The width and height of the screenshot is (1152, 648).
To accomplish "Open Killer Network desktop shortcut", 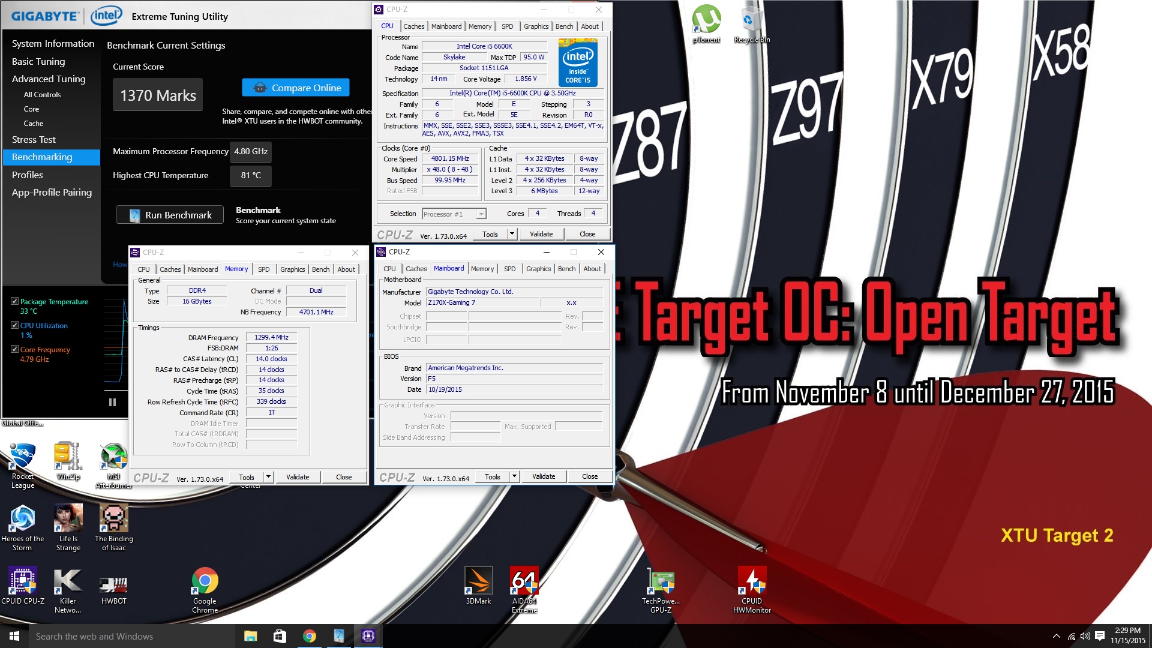I will pos(68,590).
